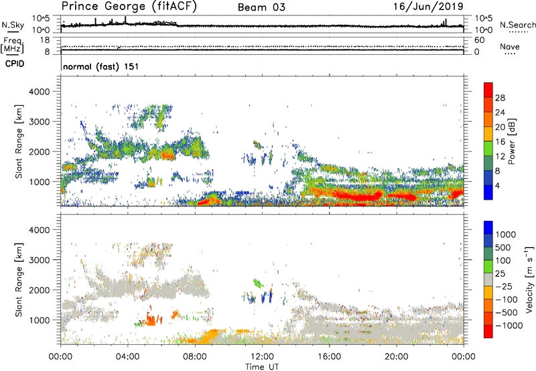This screenshot has height=371, width=536.
Task: Click '3000' tick on the velocity panel
Action: coord(39,260)
